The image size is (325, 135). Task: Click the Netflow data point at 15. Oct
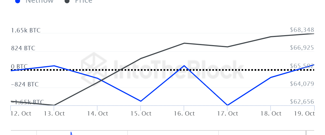(x=141, y=101)
